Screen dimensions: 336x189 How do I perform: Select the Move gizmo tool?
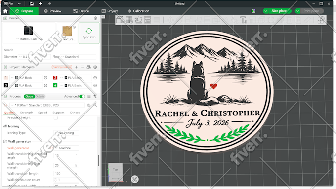coord(171,20)
